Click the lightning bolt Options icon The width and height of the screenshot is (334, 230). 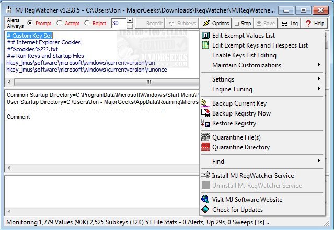pos(206,24)
